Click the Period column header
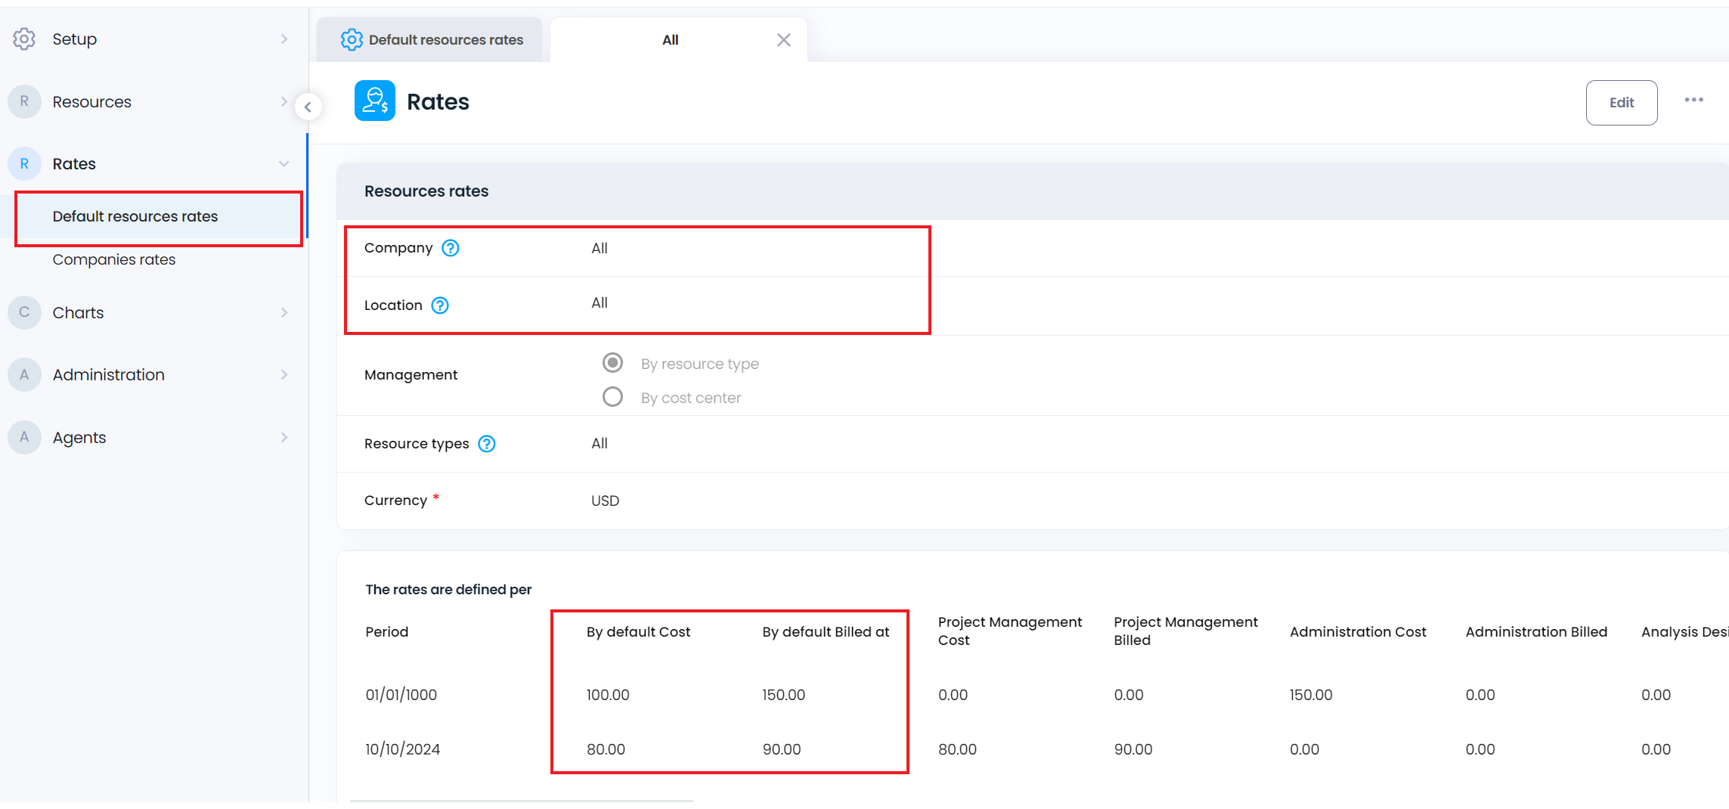Screen dimensions: 1729x809 coord(387,631)
